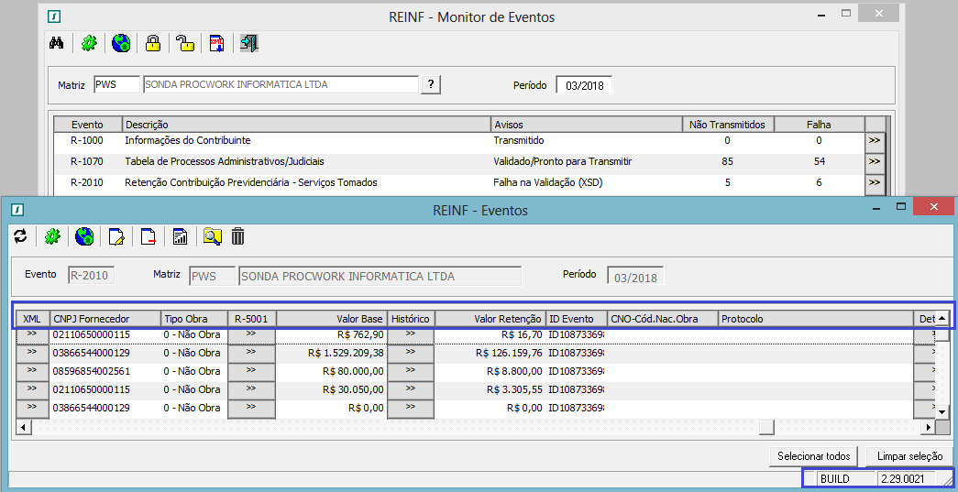Click the binoculars search icon in Monitor toolbar
Image resolution: width=958 pixels, height=492 pixels.
[57, 43]
